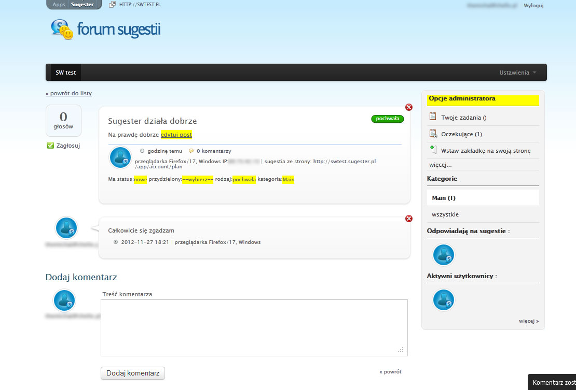The image size is (576, 390).
Task: Choose assignee via "--wybierz--"
Action: pyautogui.click(x=198, y=179)
